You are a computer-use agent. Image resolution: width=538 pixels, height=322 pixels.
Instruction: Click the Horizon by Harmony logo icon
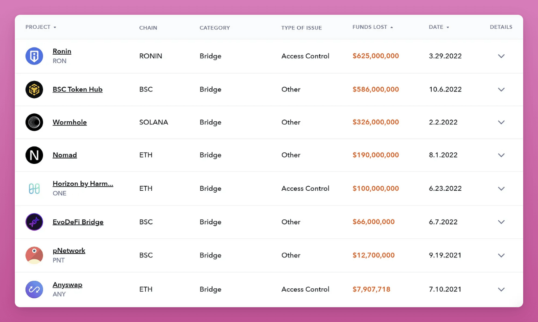click(34, 189)
